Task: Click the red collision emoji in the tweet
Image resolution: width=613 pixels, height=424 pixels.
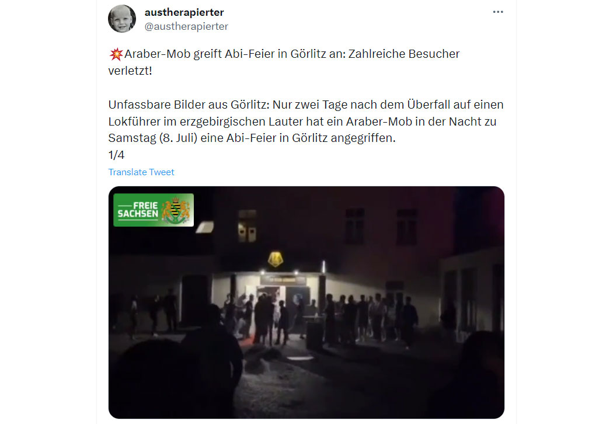Action: point(116,54)
